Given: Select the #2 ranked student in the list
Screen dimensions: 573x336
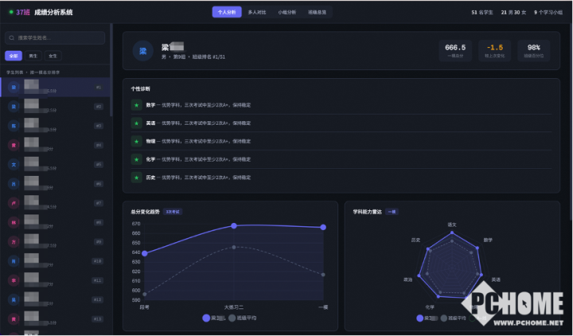Looking at the screenshot, I should (56, 106).
